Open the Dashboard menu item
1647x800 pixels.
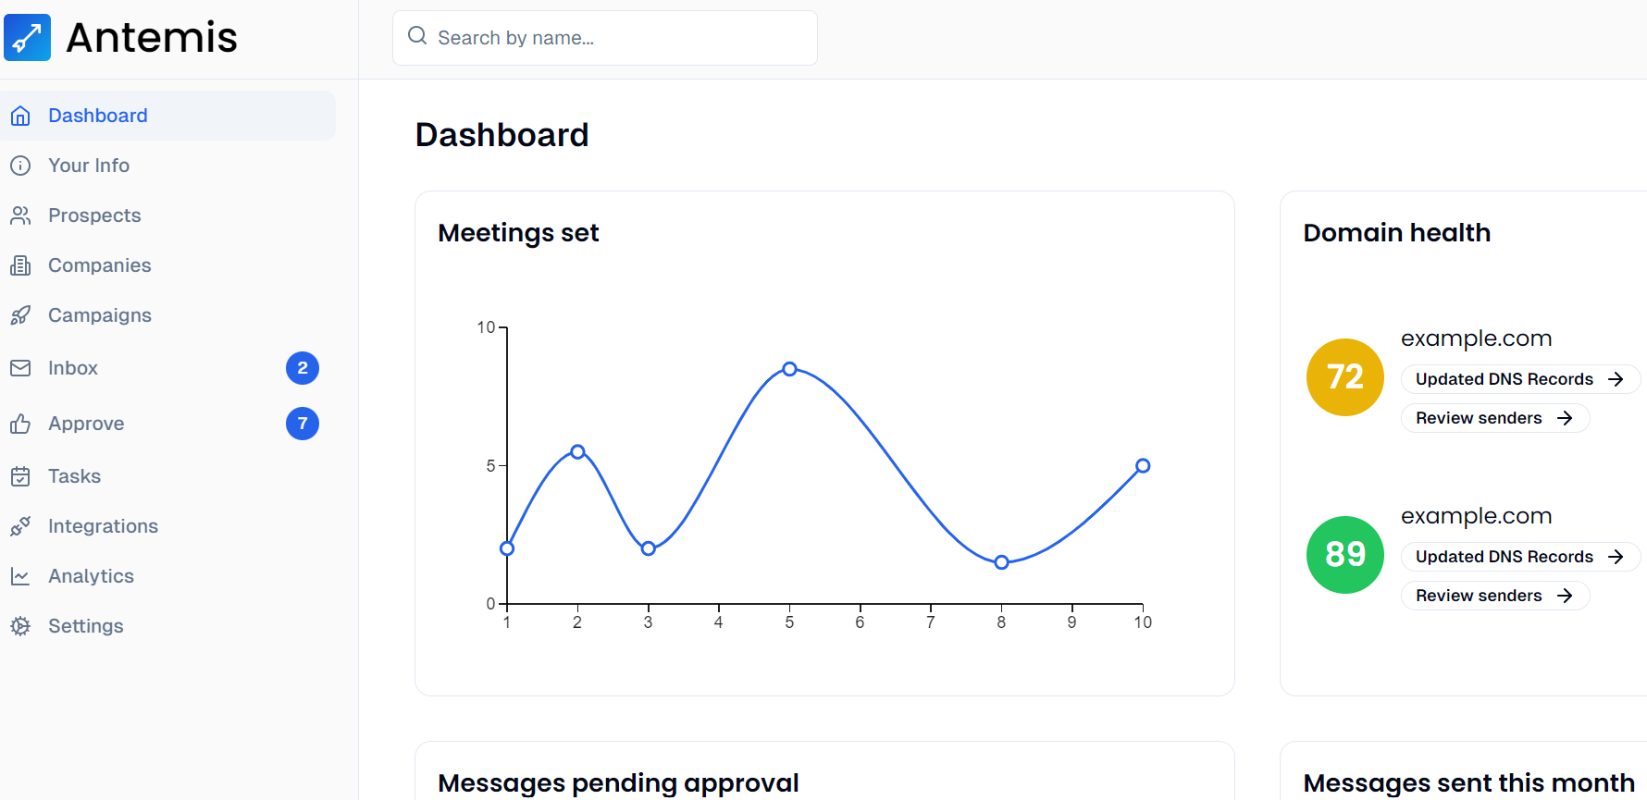(x=97, y=116)
